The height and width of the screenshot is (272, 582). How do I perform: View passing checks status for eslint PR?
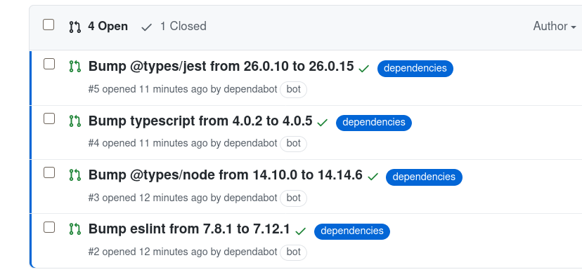point(300,231)
